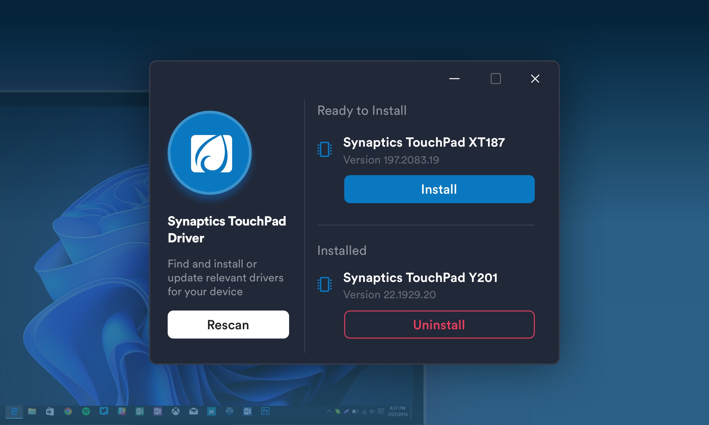Expand the hidden system tray icons chevron
709x425 pixels.
click(x=329, y=411)
